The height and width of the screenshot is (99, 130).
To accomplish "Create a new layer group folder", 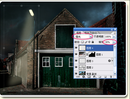I will (x=100, y=77).
